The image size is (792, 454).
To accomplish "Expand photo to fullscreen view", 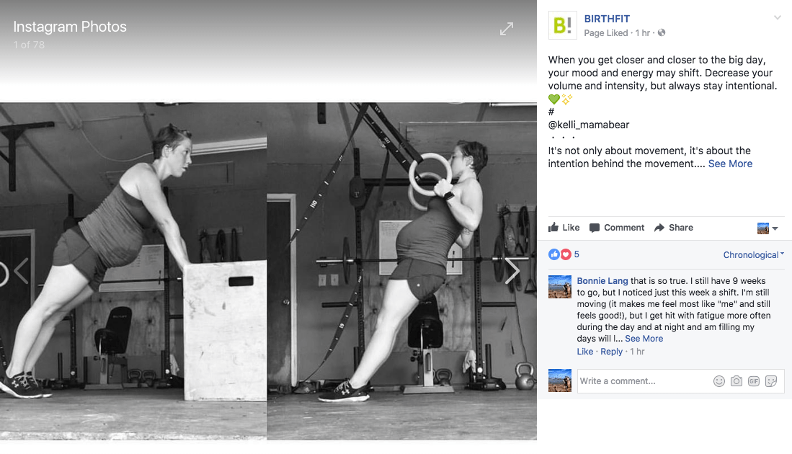I will [507, 29].
